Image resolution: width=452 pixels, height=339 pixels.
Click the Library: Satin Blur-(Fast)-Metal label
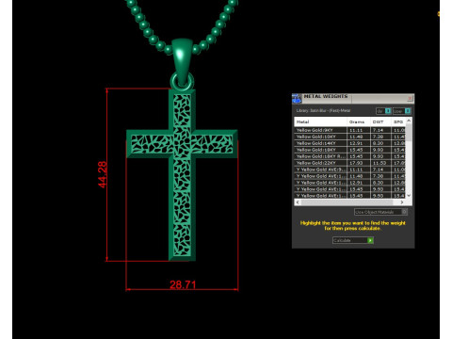[323, 110]
